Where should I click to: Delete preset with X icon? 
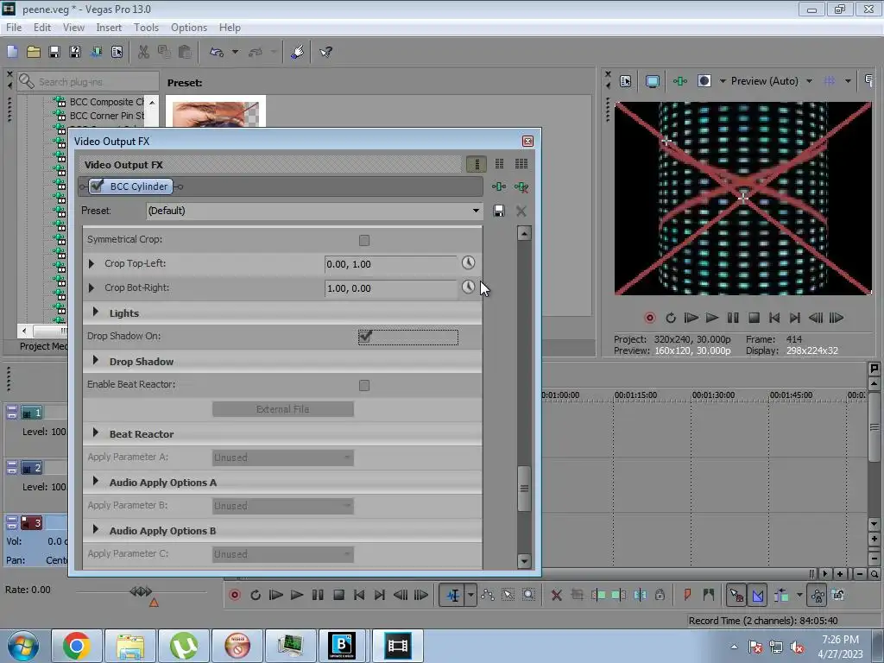point(521,211)
